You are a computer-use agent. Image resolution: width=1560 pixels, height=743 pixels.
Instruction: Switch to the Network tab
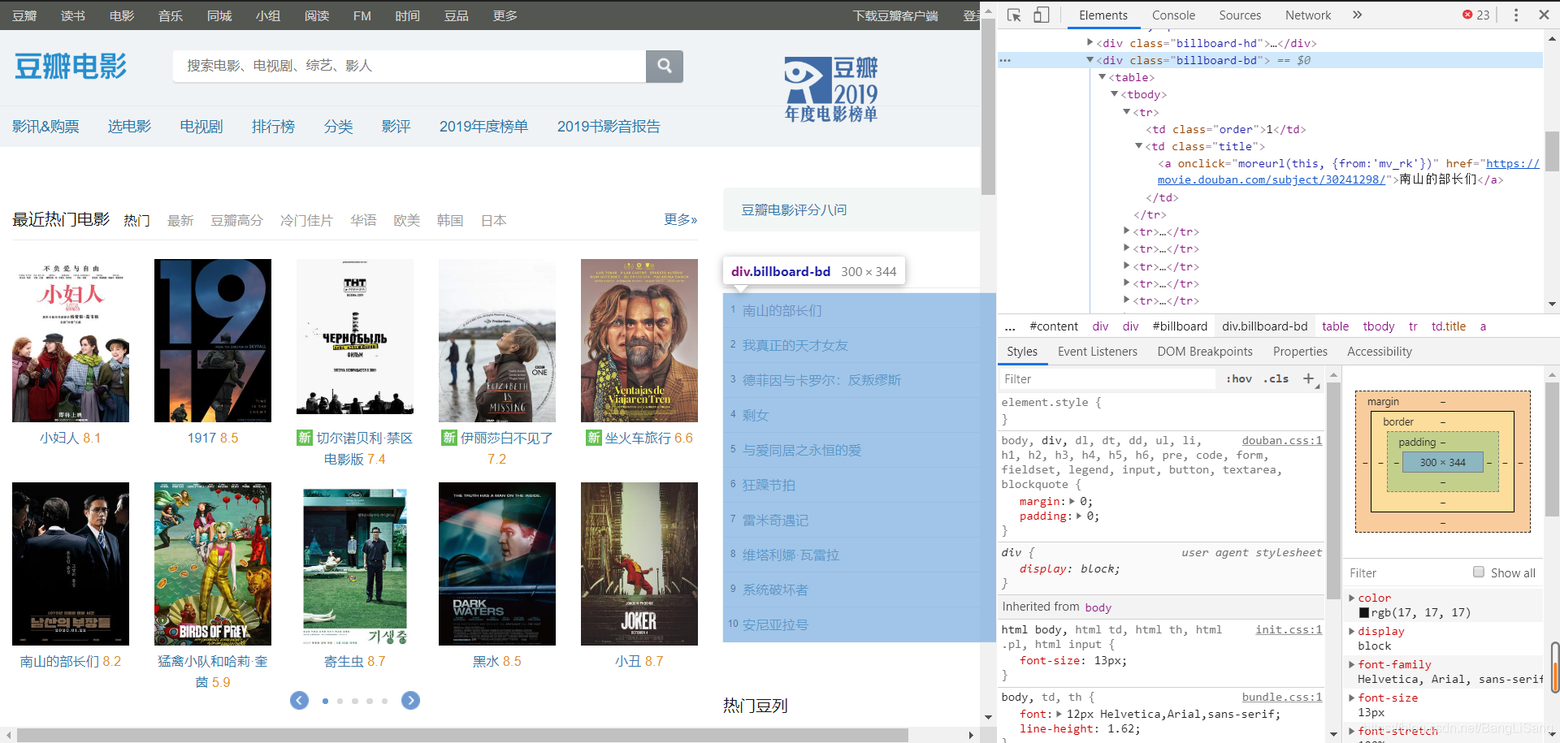point(1308,15)
